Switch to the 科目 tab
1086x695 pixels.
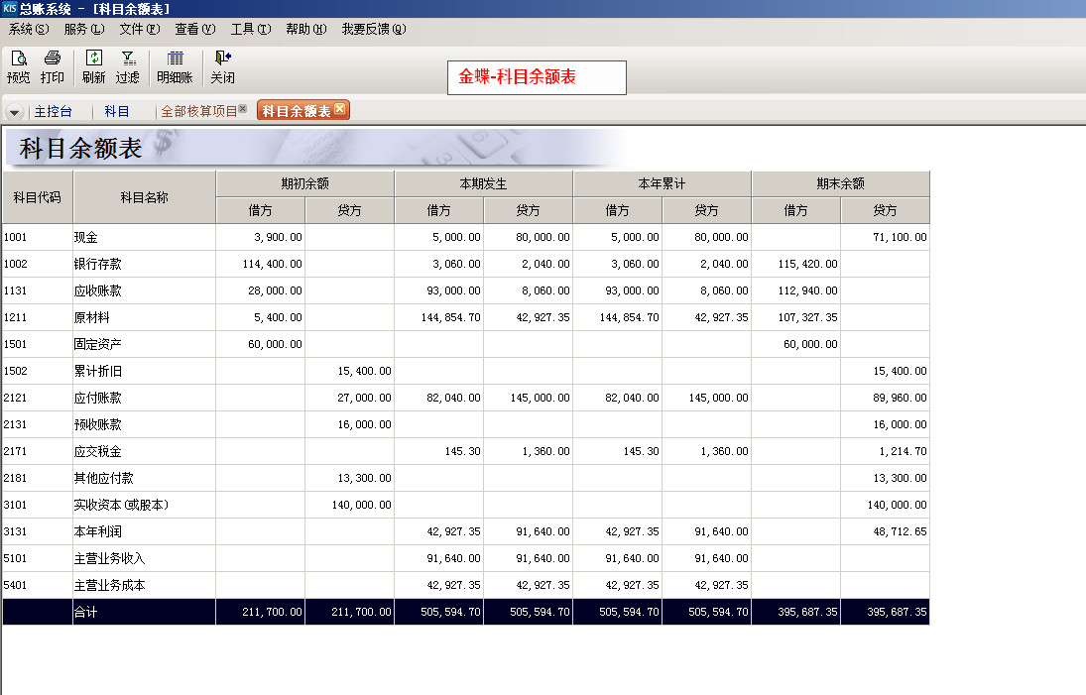[117, 111]
